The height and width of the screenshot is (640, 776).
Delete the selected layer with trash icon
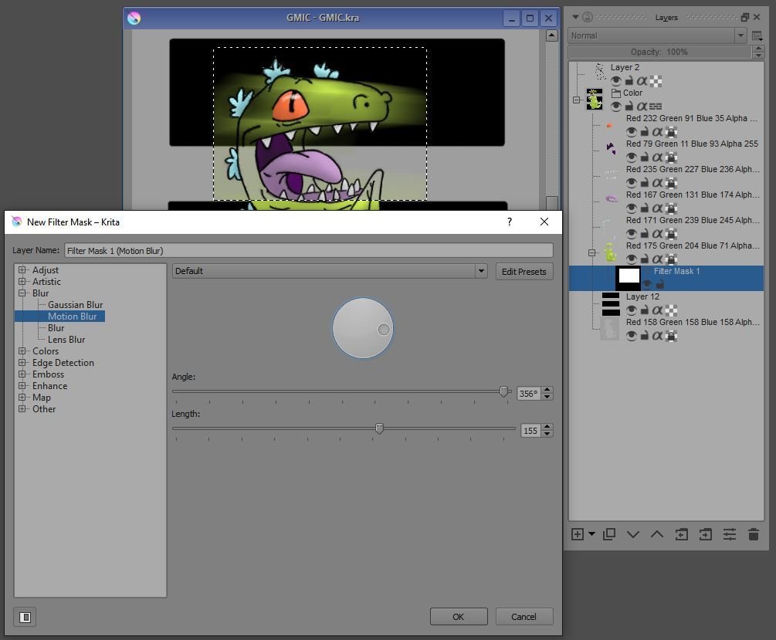point(754,534)
